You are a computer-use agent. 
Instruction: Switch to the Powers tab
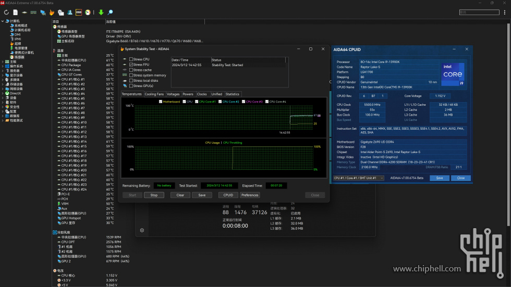(x=188, y=94)
